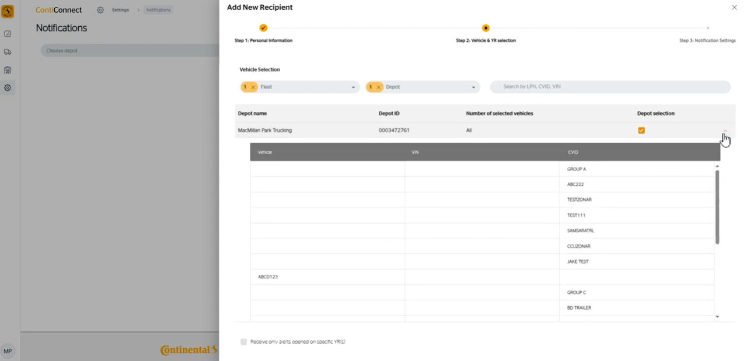This screenshot has height=361, width=747.
Task: Select the ABCD123 vehicle row
Action: pos(483,277)
